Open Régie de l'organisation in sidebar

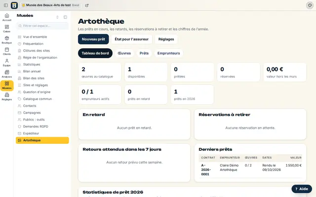point(42,58)
